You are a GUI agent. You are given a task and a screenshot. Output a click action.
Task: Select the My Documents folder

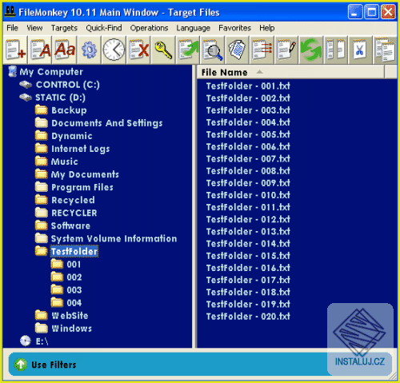pos(85,174)
